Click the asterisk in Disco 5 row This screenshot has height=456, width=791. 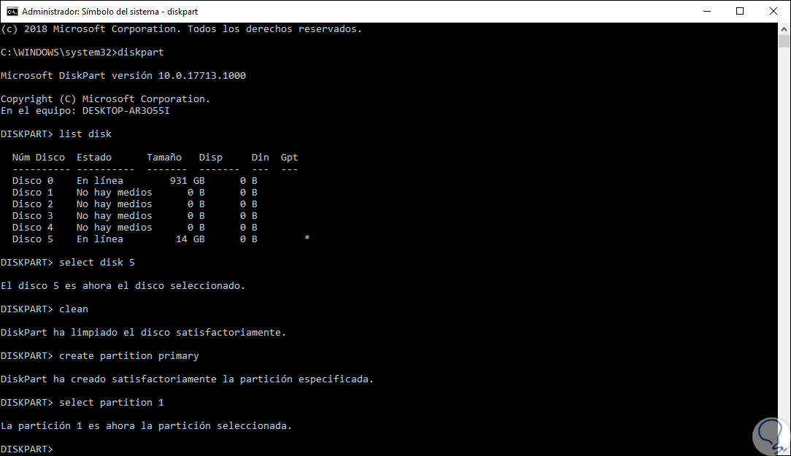(306, 238)
